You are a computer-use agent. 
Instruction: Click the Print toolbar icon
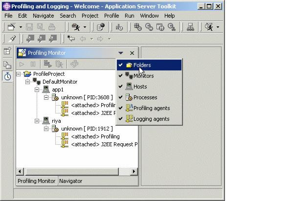click(52, 27)
